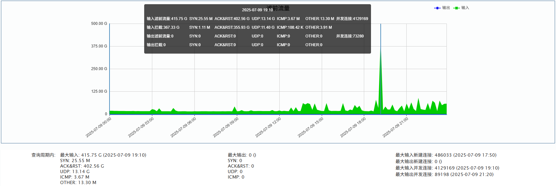This screenshot has width=556, height=186.
Task: Click the 最大输入: 415.75 G summary text
Action: click(x=103, y=155)
